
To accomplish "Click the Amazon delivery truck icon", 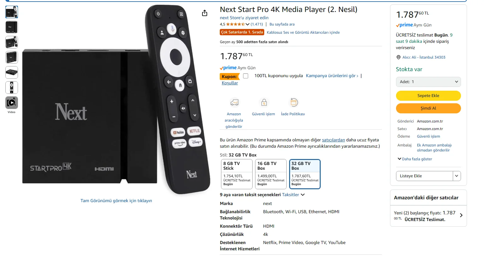I will coord(234,103).
